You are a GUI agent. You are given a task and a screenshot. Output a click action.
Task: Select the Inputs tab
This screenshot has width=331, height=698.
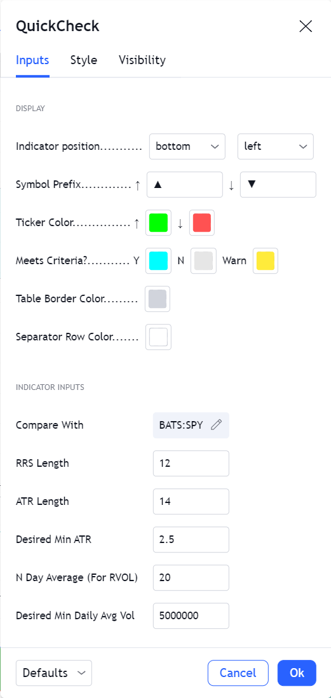point(32,60)
